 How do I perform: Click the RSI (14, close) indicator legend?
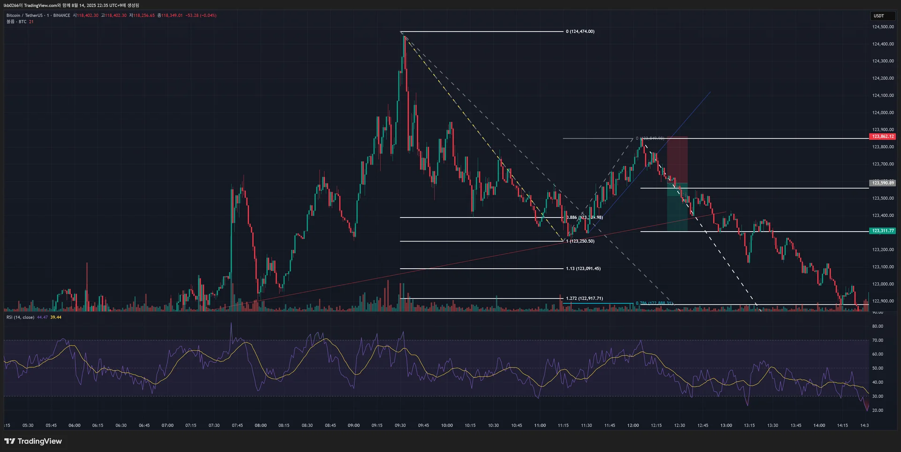(20, 317)
